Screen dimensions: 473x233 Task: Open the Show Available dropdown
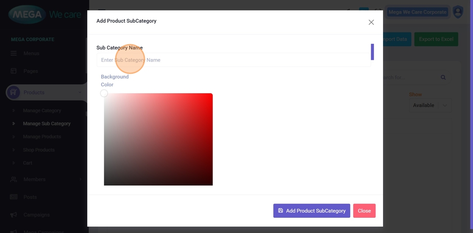[430, 105]
